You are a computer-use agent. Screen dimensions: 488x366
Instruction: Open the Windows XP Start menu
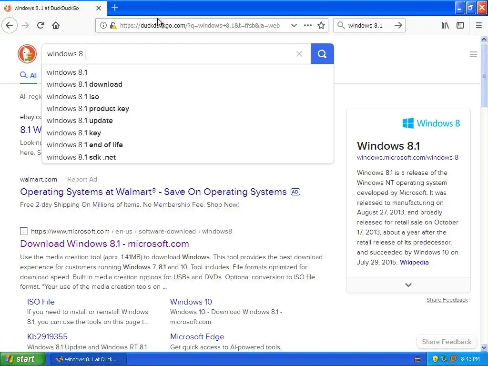[x=23, y=359]
